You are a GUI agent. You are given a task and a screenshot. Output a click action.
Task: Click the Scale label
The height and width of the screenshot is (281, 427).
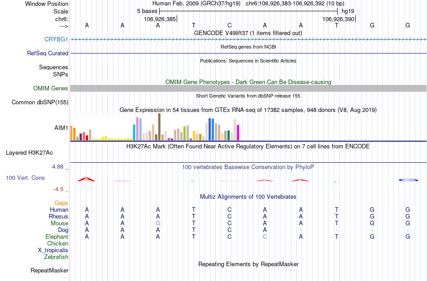61,11
